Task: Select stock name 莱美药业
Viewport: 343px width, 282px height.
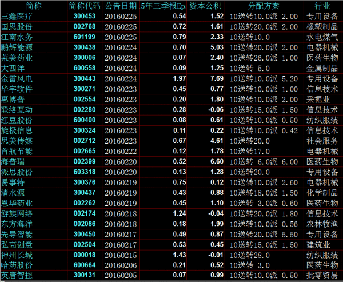Action: [17, 58]
